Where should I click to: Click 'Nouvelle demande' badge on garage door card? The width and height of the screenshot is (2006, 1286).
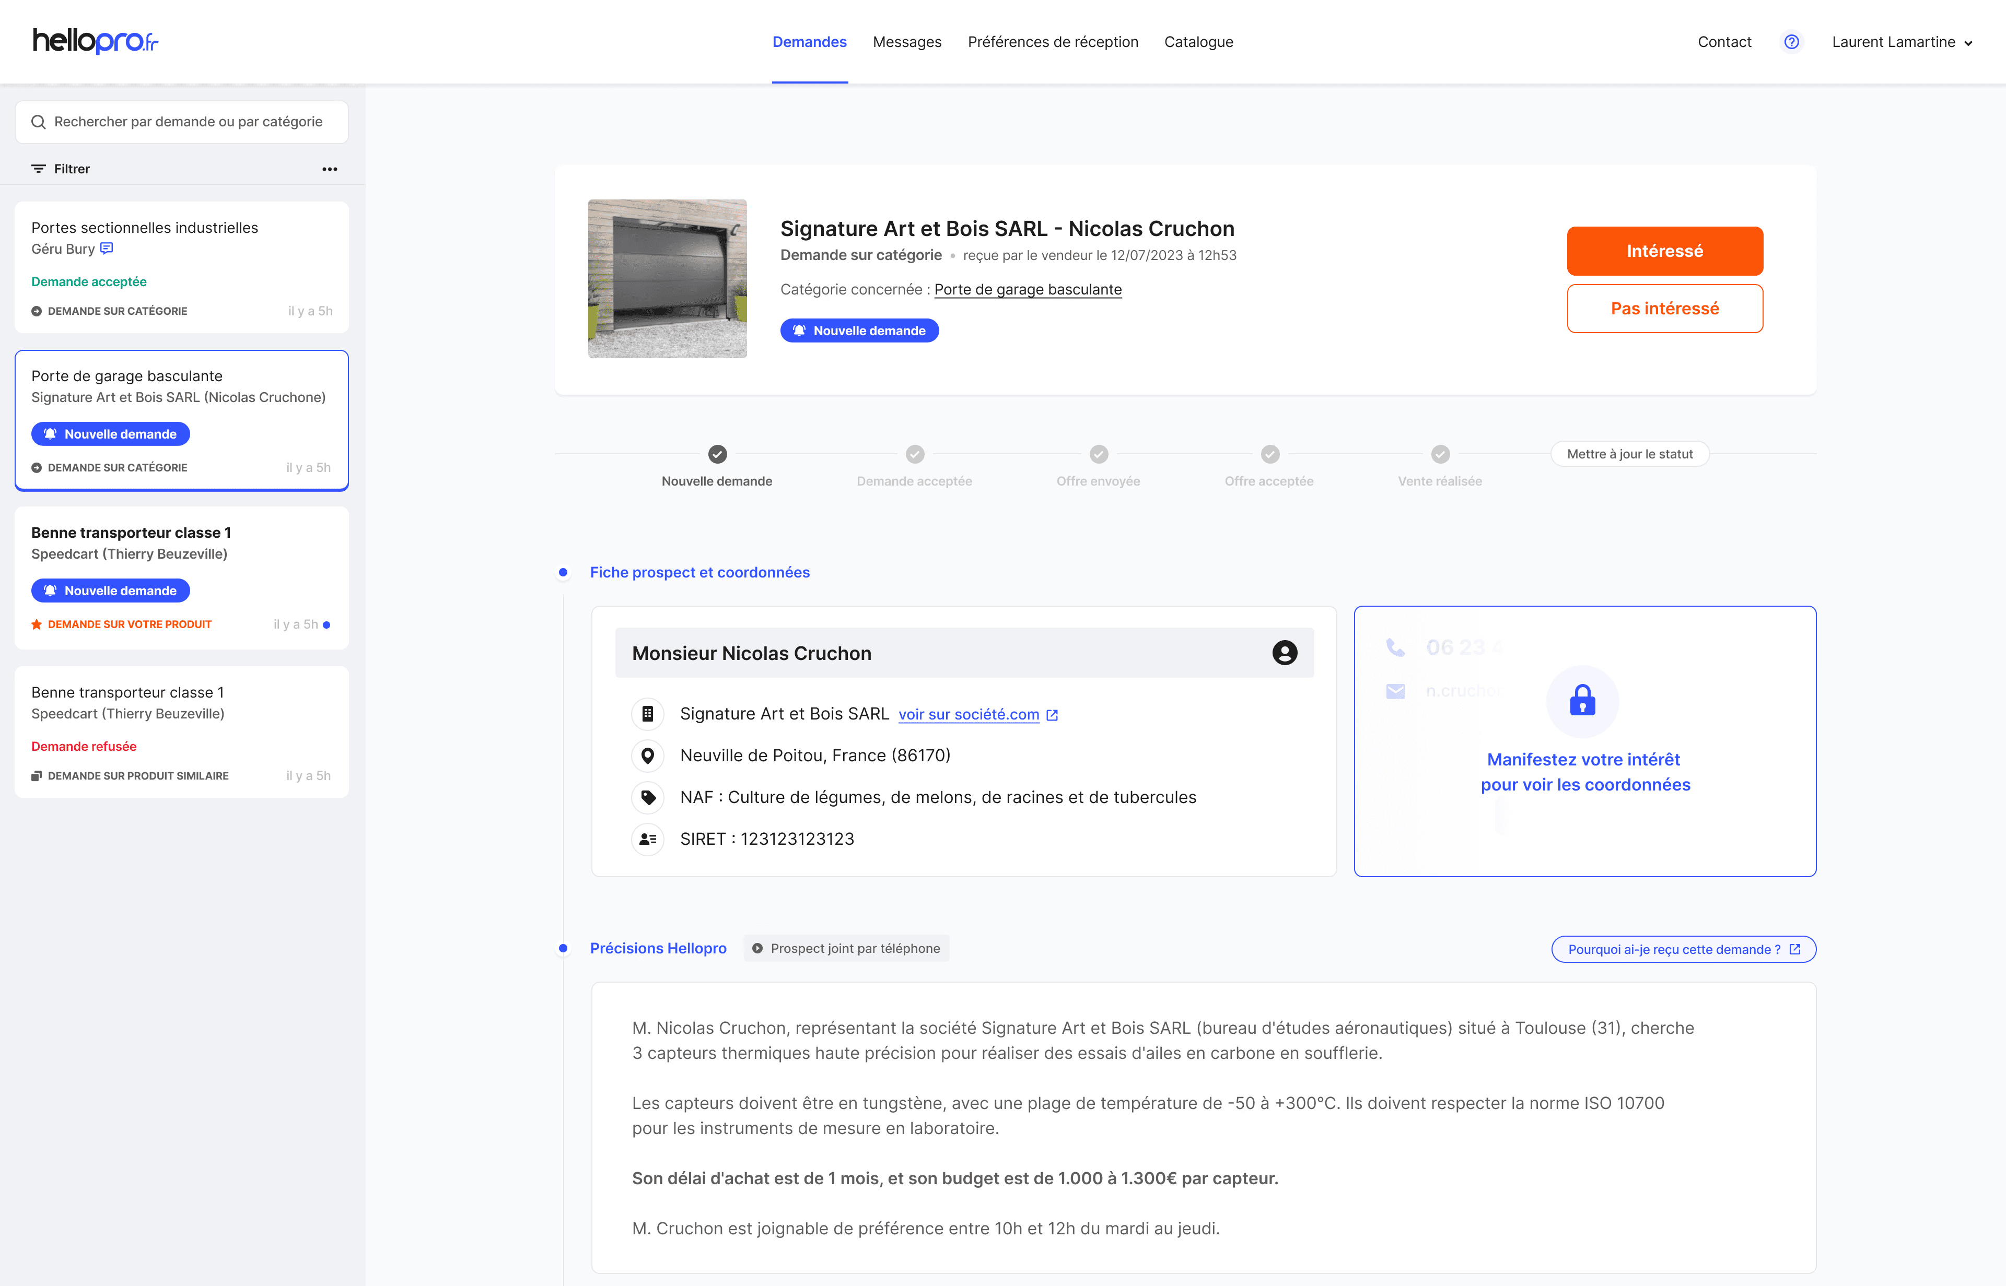point(110,434)
